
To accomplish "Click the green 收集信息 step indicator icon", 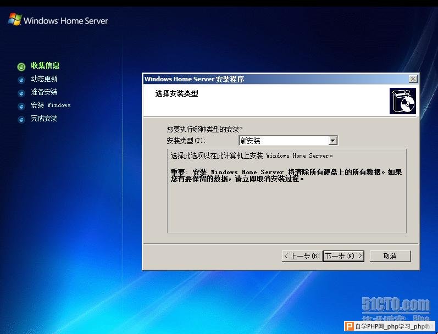I will point(21,66).
